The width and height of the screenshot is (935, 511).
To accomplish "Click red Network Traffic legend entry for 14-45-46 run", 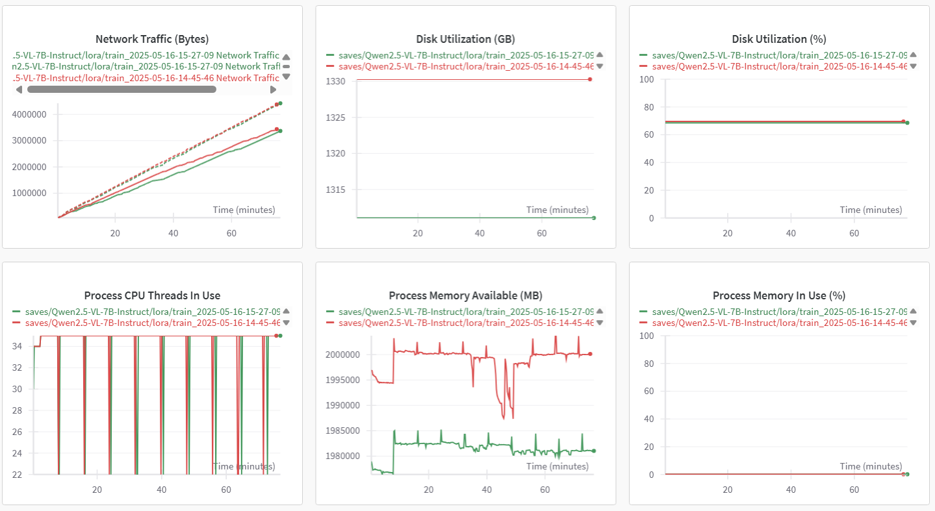I will (x=146, y=78).
